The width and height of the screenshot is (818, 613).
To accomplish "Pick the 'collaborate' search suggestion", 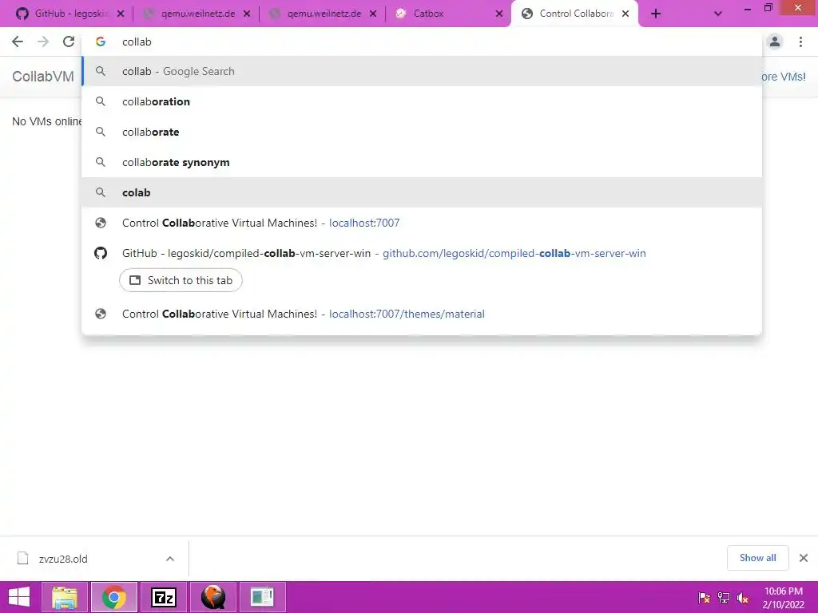I will 422,132.
